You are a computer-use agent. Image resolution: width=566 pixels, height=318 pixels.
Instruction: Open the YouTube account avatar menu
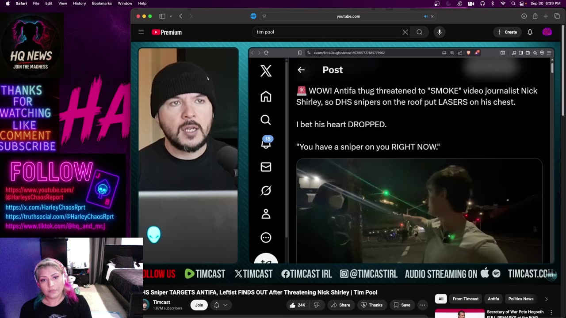[547, 32]
